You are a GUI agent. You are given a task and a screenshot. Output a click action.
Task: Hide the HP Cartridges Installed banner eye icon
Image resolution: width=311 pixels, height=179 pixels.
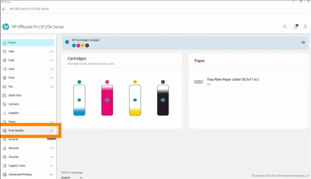pos(303,42)
